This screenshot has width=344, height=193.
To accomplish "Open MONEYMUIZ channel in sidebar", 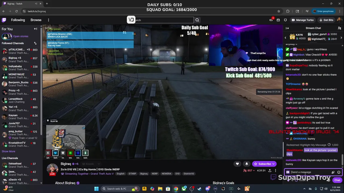I will (x=21, y=76).
